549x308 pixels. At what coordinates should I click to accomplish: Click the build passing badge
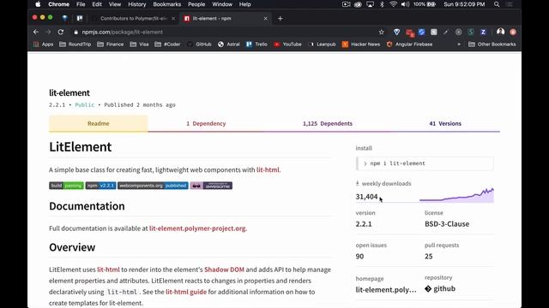(x=67, y=186)
